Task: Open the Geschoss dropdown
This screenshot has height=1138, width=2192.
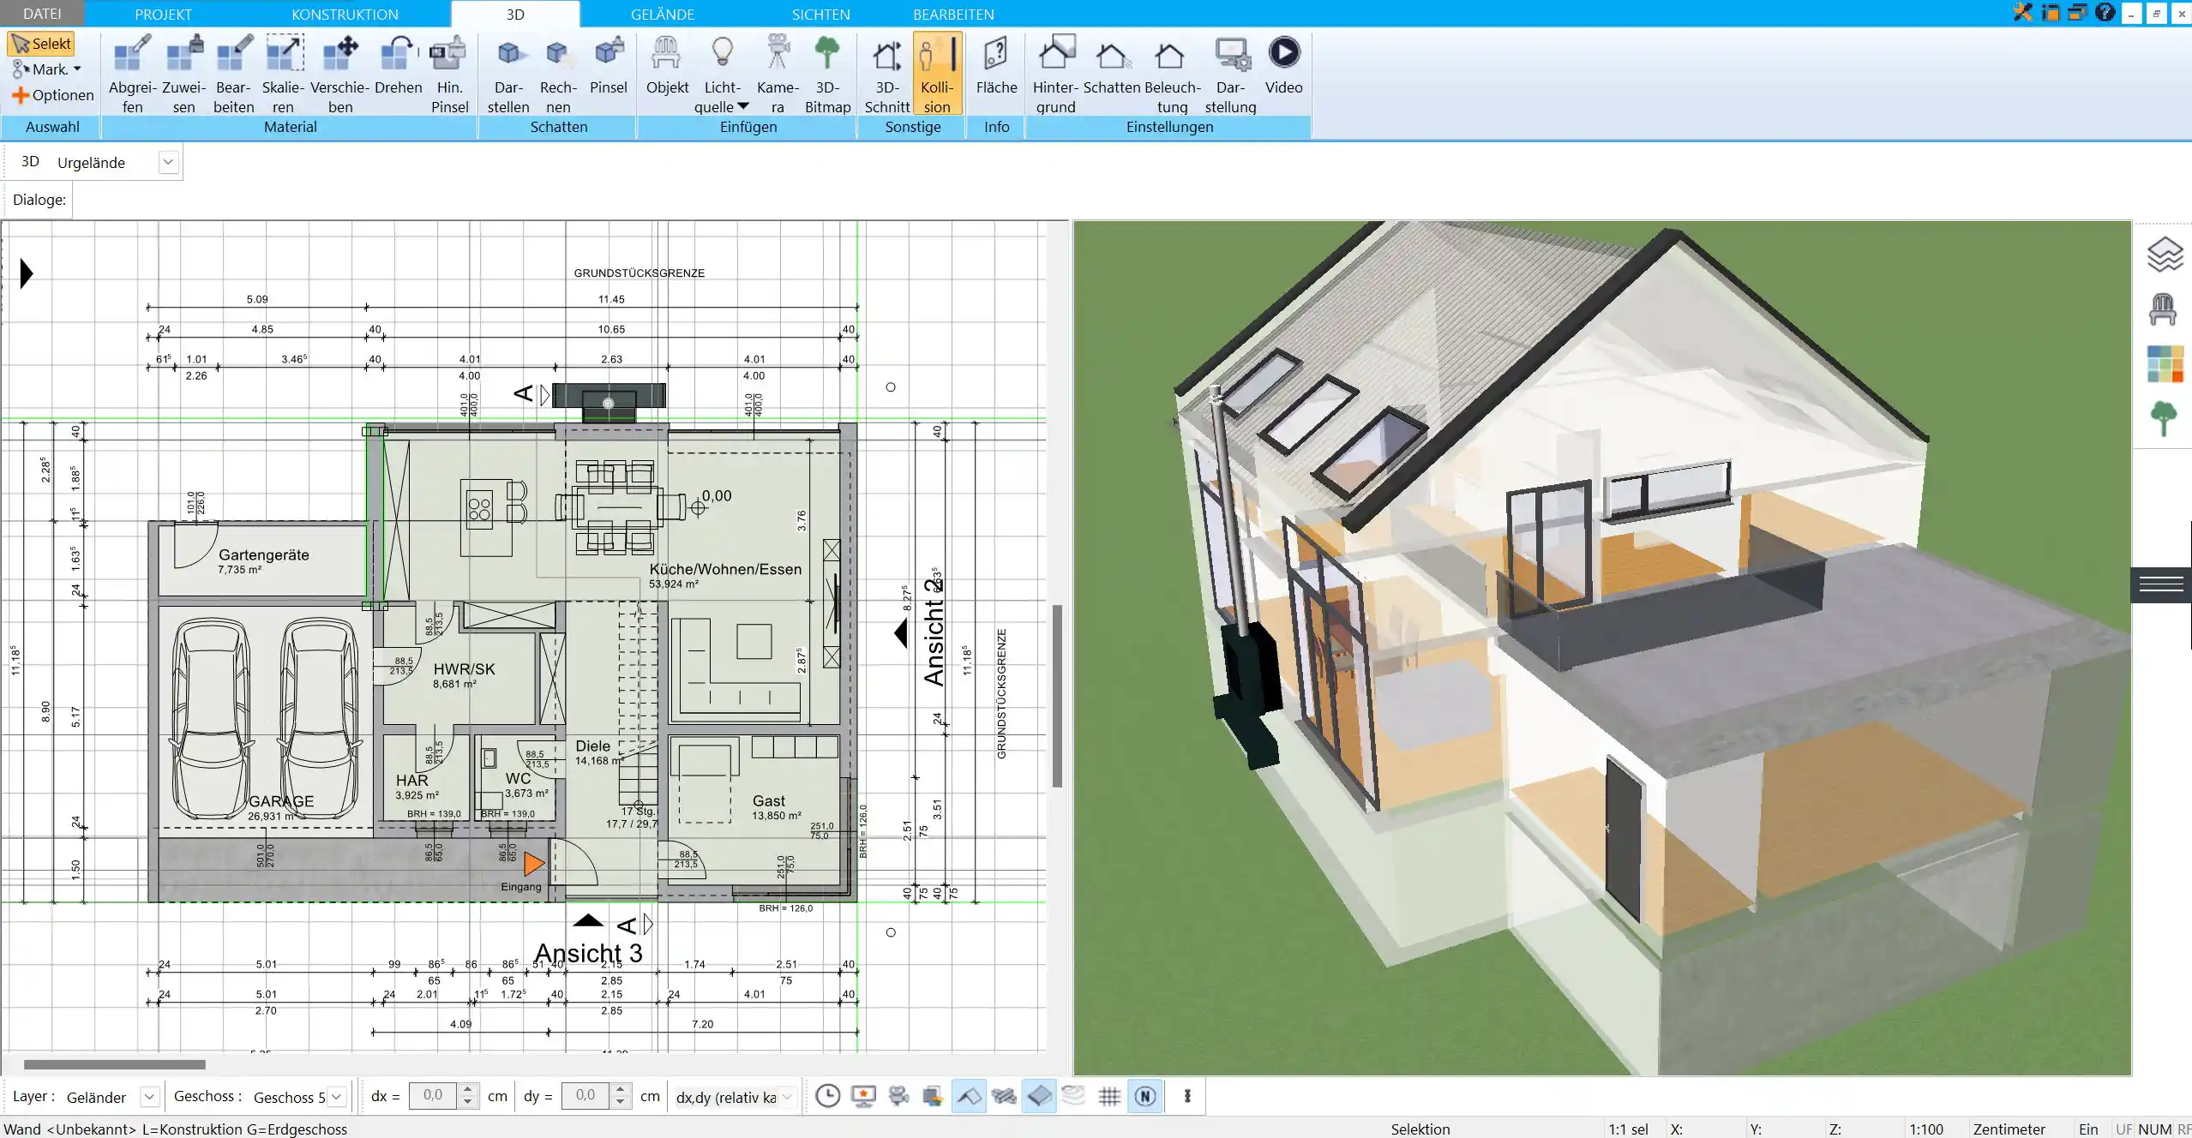Action: (x=337, y=1097)
